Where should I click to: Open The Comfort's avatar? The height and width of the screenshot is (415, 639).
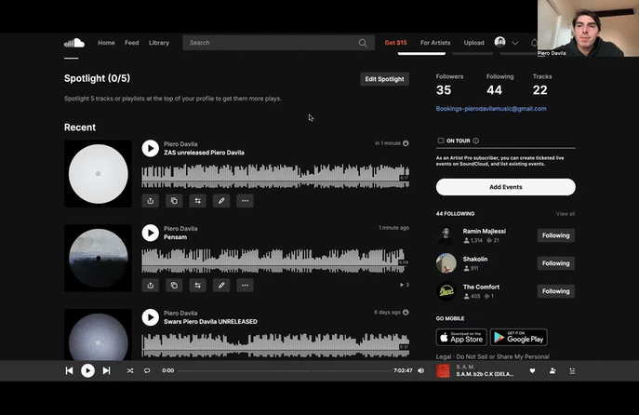coord(446,291)
